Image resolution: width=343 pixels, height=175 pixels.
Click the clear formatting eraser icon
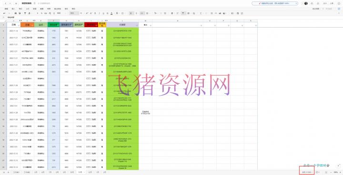click(x=29, y=13)
